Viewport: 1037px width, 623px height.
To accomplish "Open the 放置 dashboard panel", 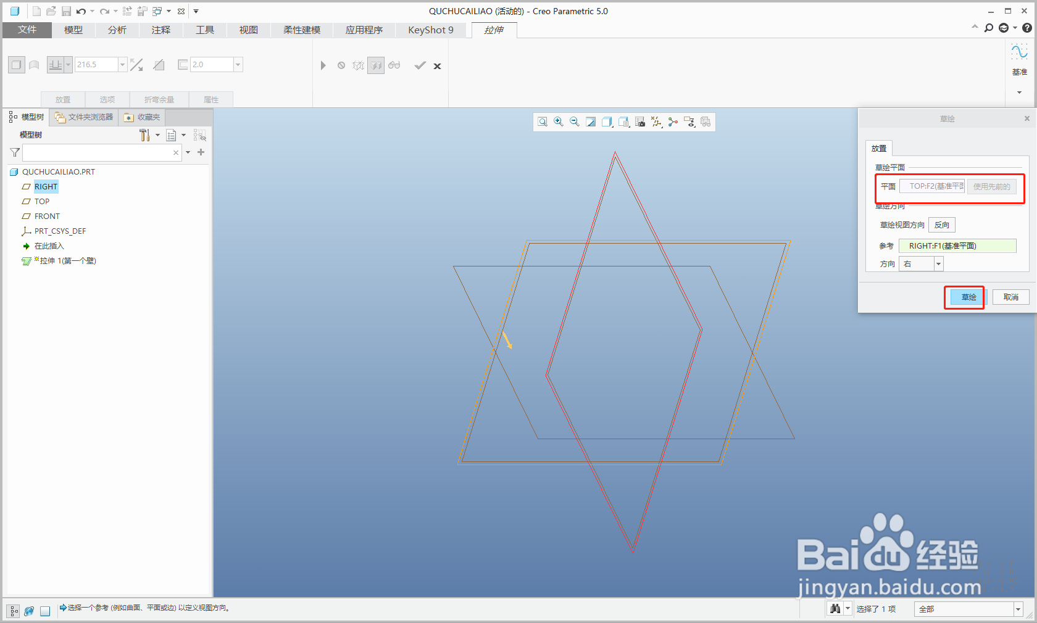I will click(63, 99).
